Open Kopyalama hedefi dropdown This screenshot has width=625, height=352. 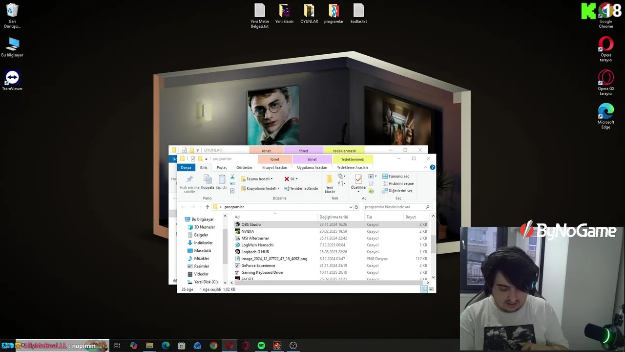pos(260,188)
